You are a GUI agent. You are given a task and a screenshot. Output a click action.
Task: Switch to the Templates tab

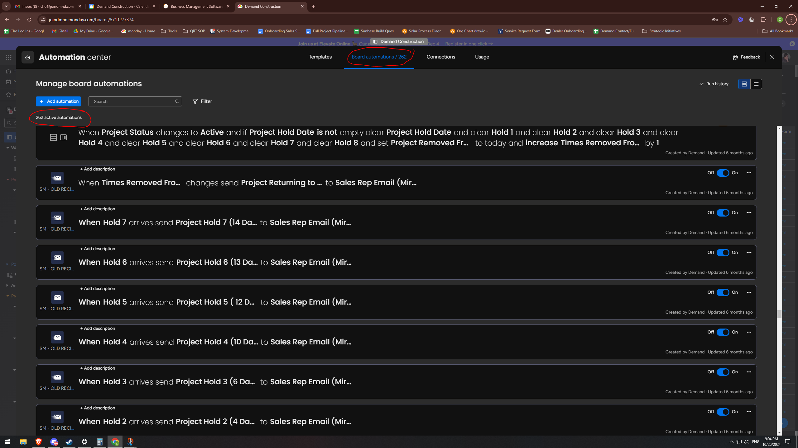320,57
